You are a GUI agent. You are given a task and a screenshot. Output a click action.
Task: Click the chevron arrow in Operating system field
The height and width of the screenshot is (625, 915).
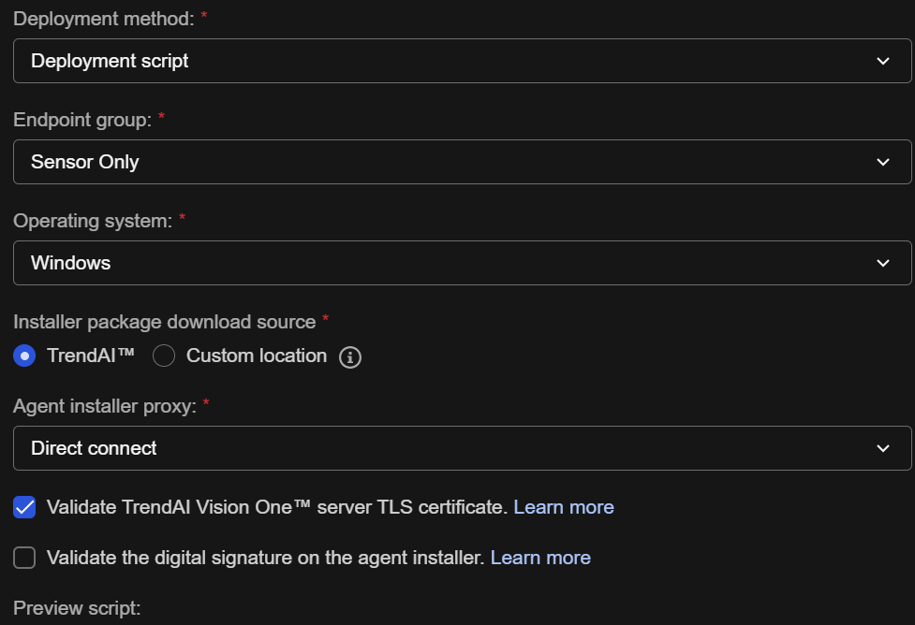(x=882, y=263)
